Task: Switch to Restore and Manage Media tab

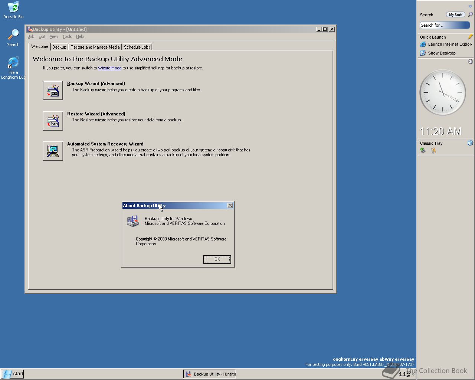Action: [95, 47]
